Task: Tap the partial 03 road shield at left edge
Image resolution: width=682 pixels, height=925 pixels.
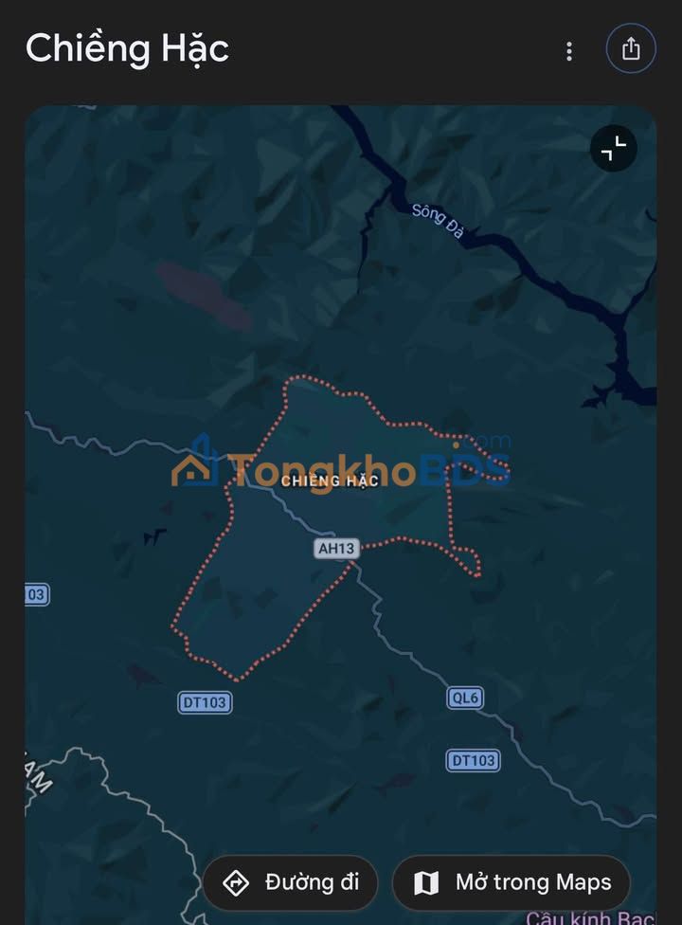Action: [x=37, y=594]
